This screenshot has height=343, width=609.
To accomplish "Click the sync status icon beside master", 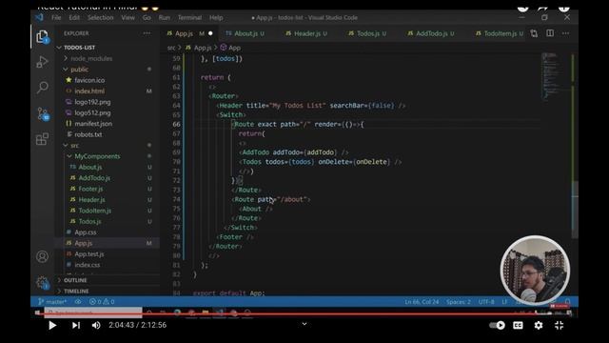I will (x=78, y=302).
